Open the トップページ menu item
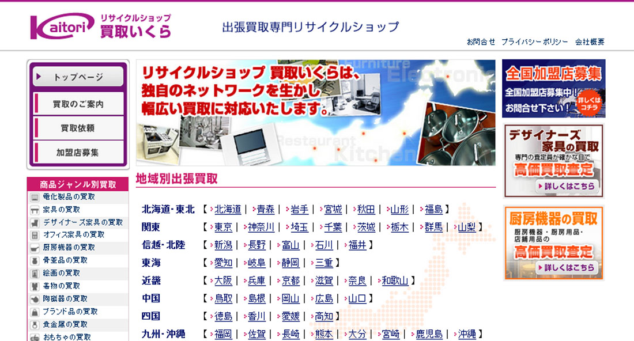 tap(78, 77)
